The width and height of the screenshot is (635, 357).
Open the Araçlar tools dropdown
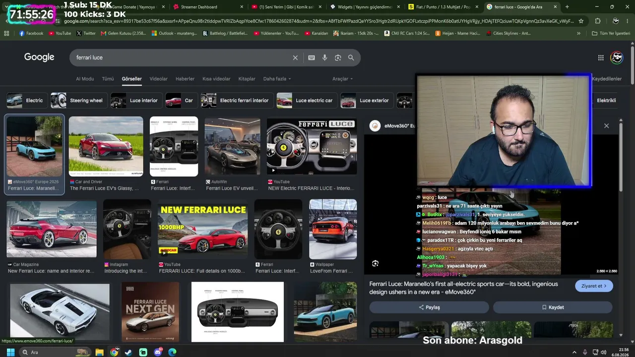coord(342,79)
